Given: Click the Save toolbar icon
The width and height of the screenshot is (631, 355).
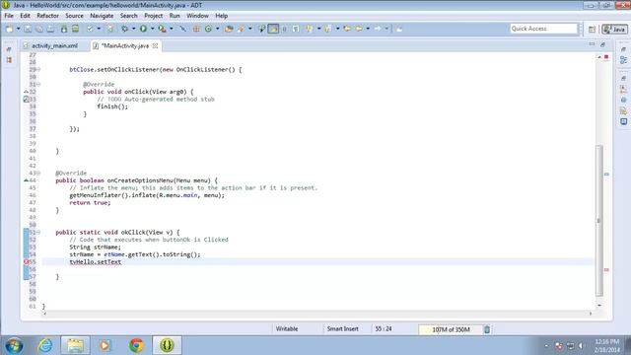Looking at the screenshot, I should tap(28, 29).
